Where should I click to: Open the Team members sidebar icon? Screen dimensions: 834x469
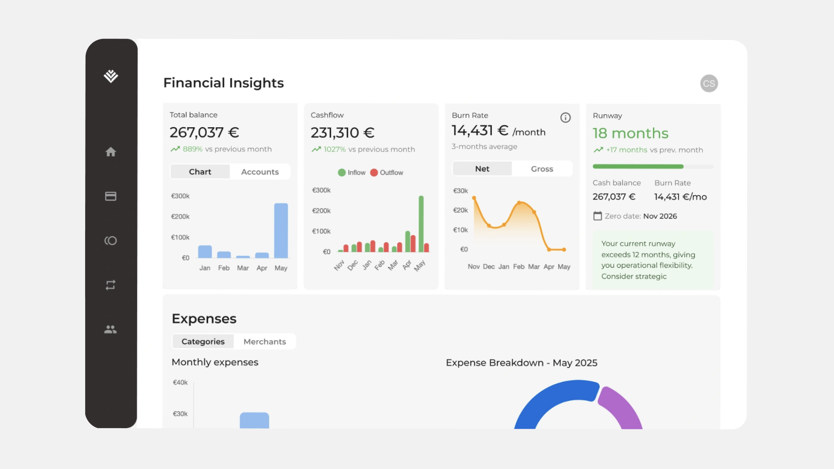(x=111, y=330)
